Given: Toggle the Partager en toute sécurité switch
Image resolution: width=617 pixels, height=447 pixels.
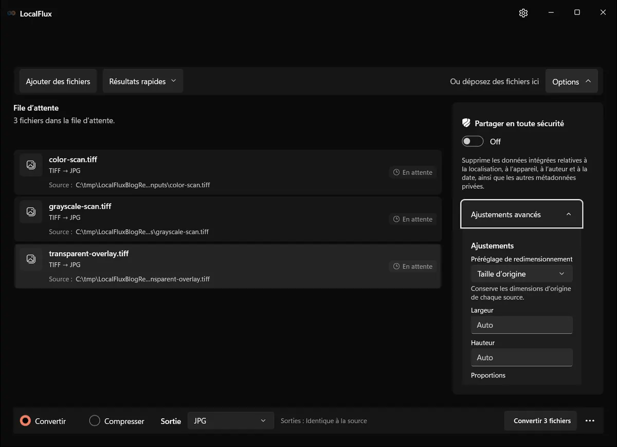Looking at the screenshot, I should pos(473,141).
